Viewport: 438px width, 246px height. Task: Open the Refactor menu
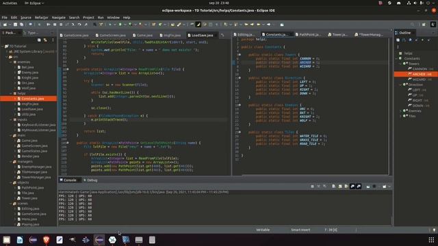[41, 17]
